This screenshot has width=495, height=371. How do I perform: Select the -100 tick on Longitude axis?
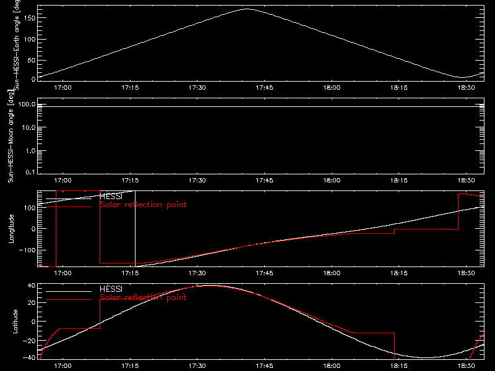pos(27,250)
